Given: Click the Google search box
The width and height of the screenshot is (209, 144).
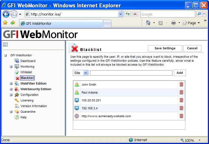Looking at the screenshot, I should (168, 14).
